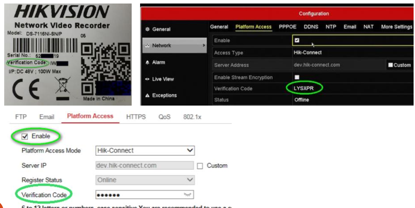Expand the Network submenu arrow
This screenshot has width=415, height=208.
pos(204,46)
